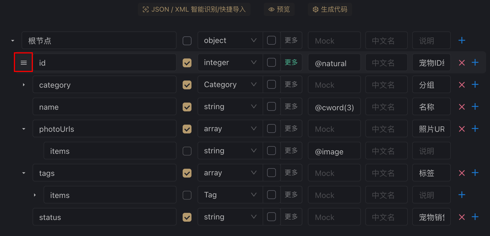The height and width of the screenshot is (236, 490).
Task: Delete the tags field row
Action: pos(462,173)
